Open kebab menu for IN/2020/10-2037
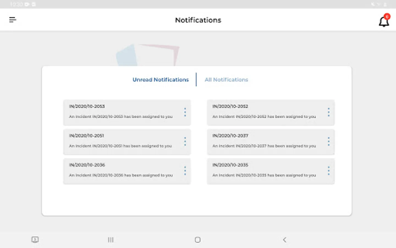This screenshot has height=248, width=396. [x=329, y=142]
